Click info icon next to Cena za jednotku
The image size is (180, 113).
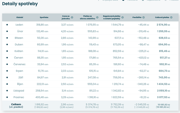tap(72, 18)
